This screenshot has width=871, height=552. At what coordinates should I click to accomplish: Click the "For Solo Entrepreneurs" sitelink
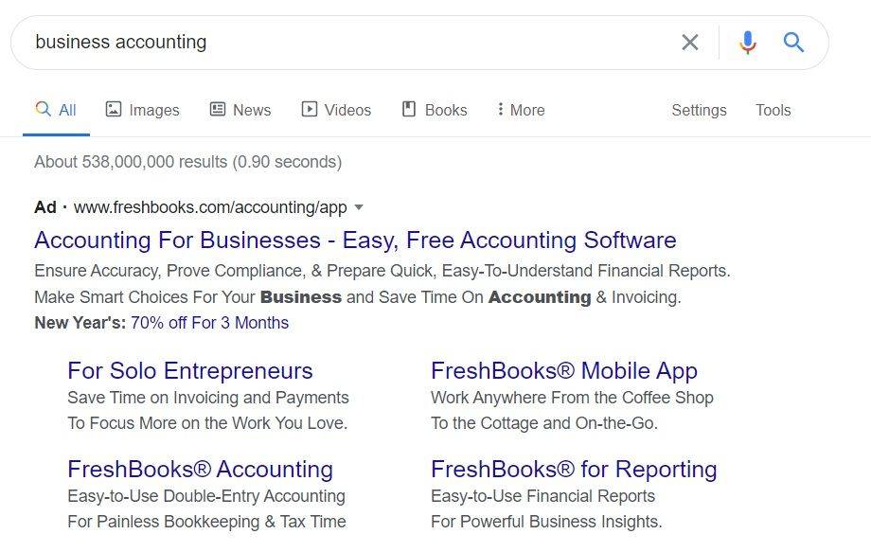[187, 370]
